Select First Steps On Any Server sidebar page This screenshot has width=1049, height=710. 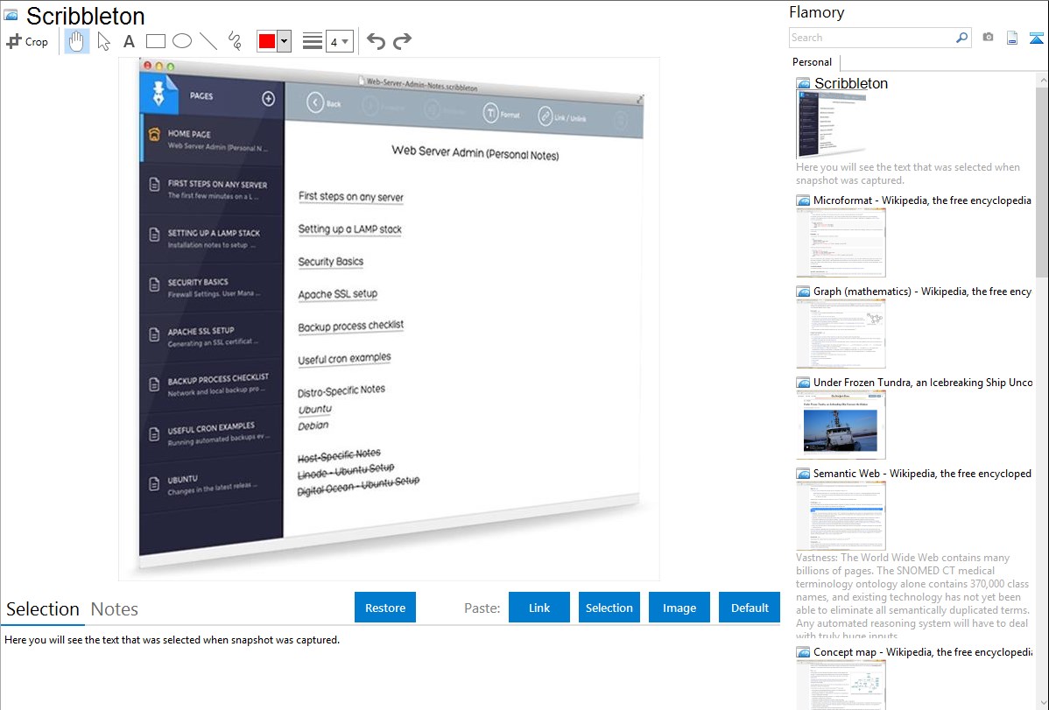[x=213, y=190]
